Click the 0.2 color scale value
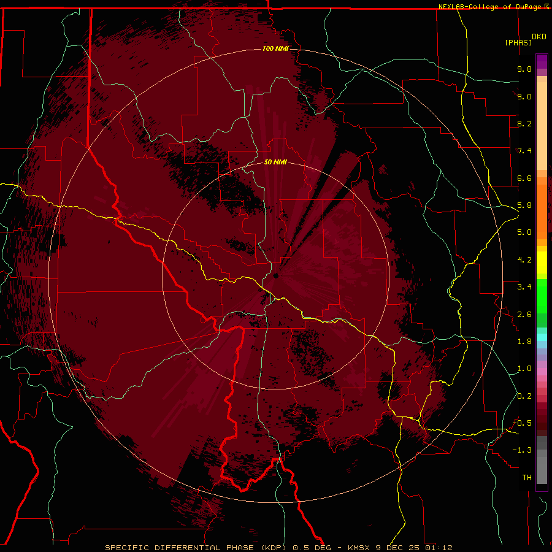The height and width of the screenshot is (552, 552). [x=524, y=396]
